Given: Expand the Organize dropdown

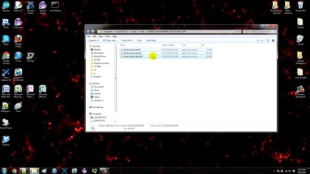Looking at the screenshot, I should 93,41.
